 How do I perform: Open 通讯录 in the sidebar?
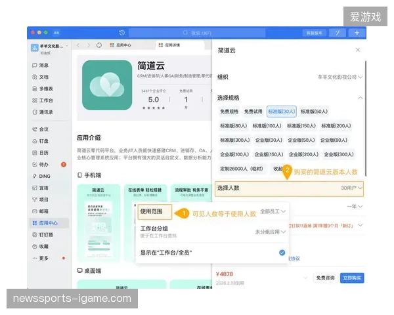pyautogui.click(x=43, y=112)
